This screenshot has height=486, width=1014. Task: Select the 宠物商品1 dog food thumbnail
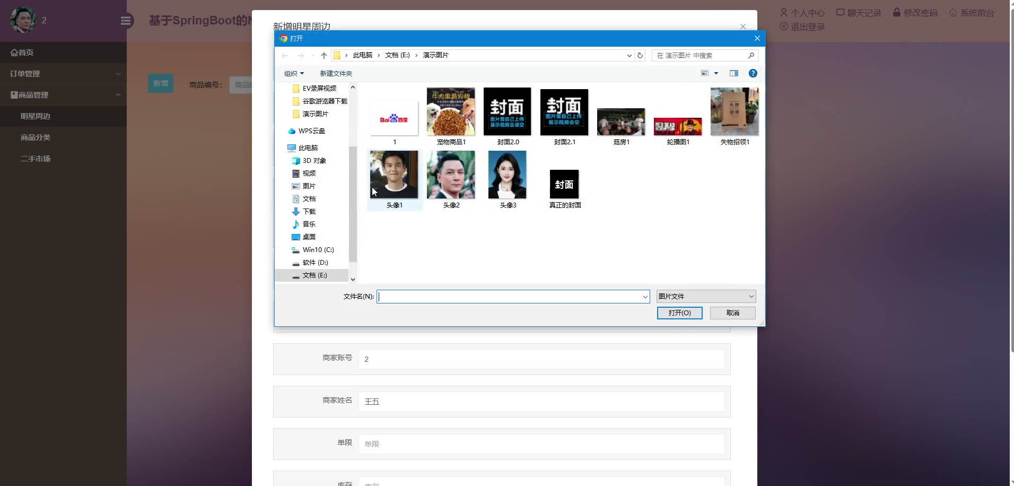(451, 112)
